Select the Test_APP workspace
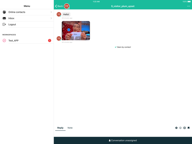The width and height of the screenshot is (192, 144). tap(27, 41)
